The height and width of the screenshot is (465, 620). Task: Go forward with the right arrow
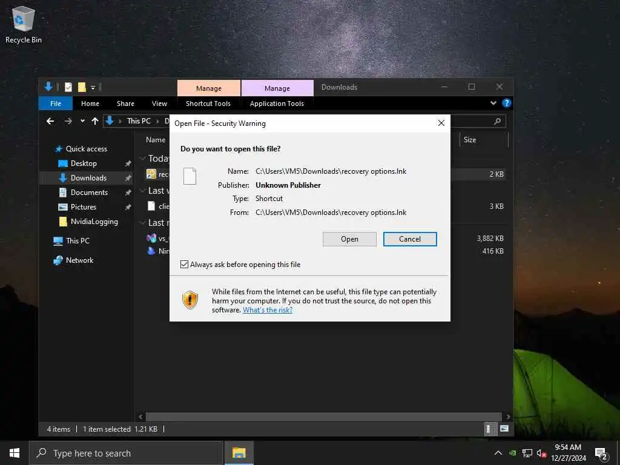tap(68, 121)
